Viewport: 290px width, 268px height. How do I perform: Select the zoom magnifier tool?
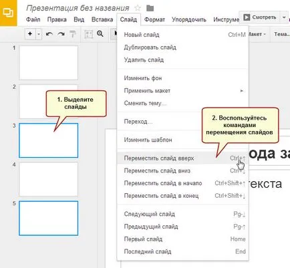tap(100, 34)
